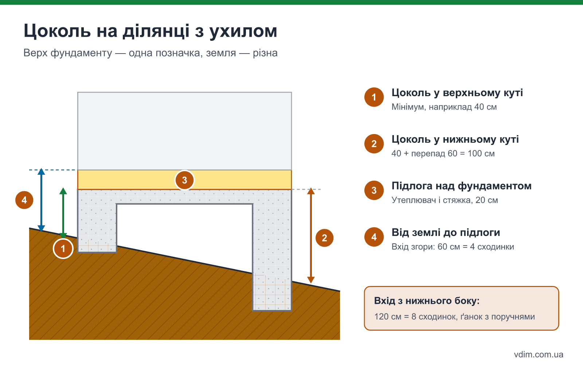Screen dimensions: 583x369
Task: Click the text "Вхід згори: 60 см = 4 сходинки"
Action: coord(453,247)
